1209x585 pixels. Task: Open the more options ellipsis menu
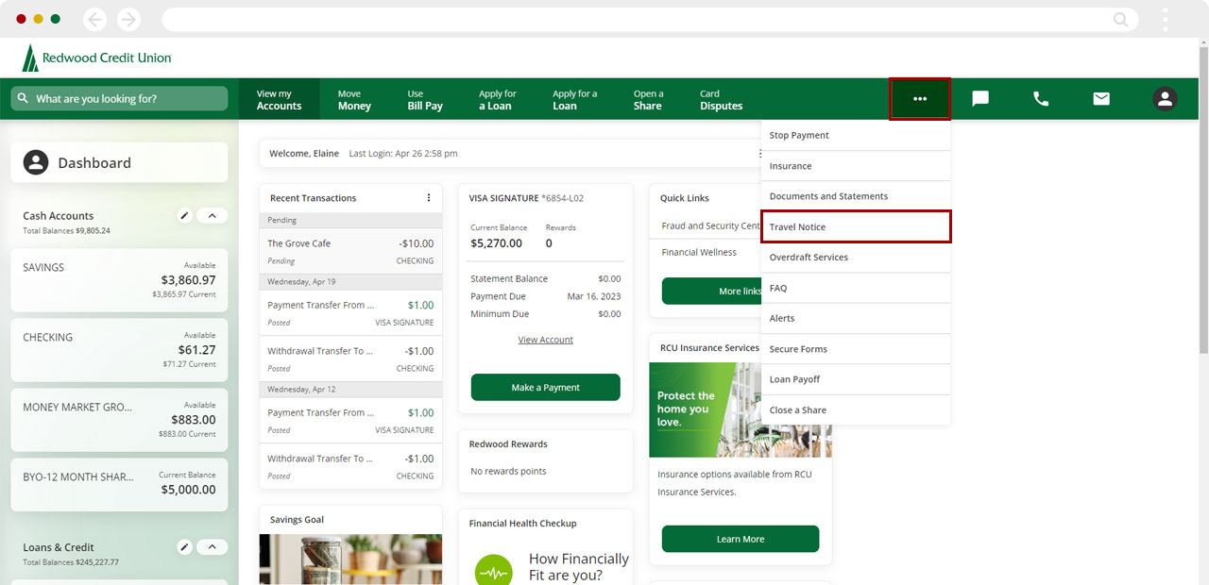[x=920, y=99]
